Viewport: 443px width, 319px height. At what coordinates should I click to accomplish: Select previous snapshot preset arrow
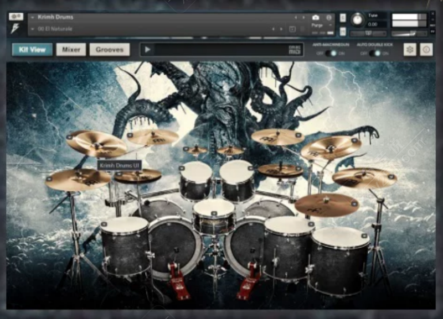pyautogui.click(x=273, y=29)
